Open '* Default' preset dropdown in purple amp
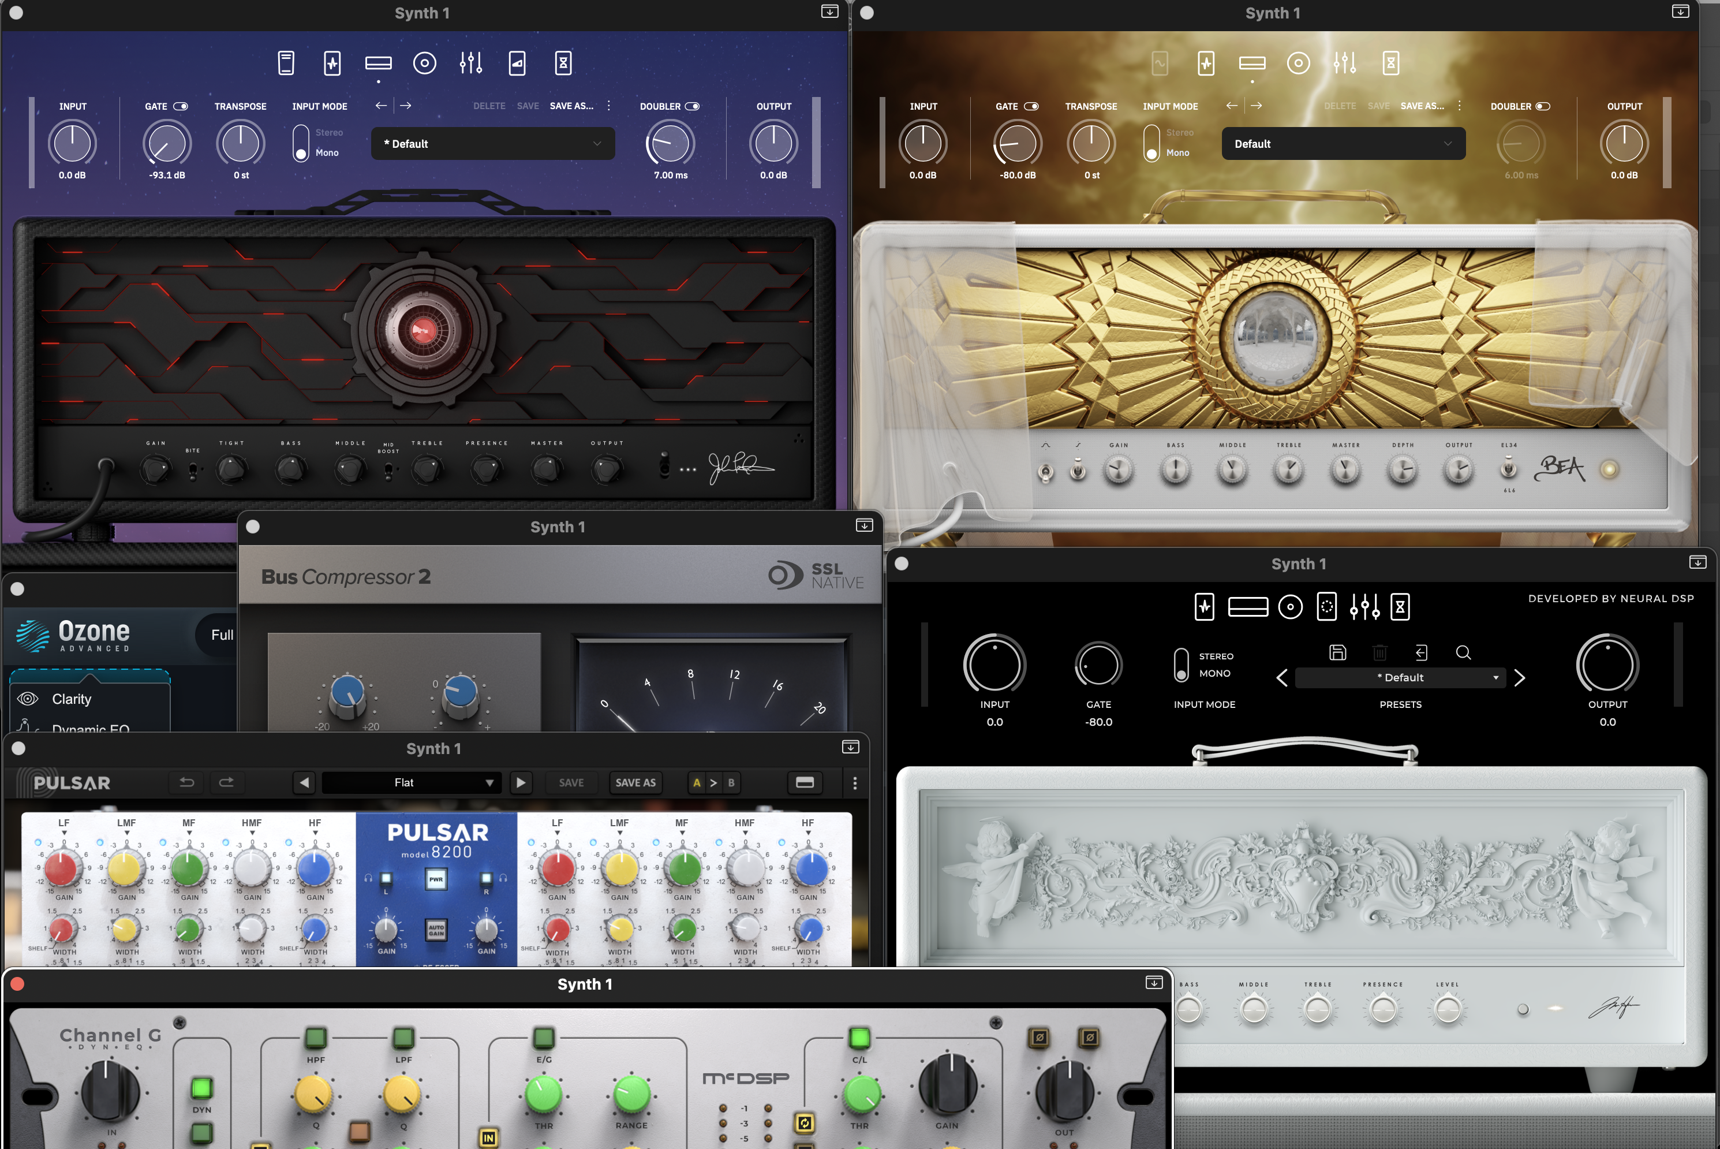The height and width of the screenshot is (1149, 1720). 493,144
